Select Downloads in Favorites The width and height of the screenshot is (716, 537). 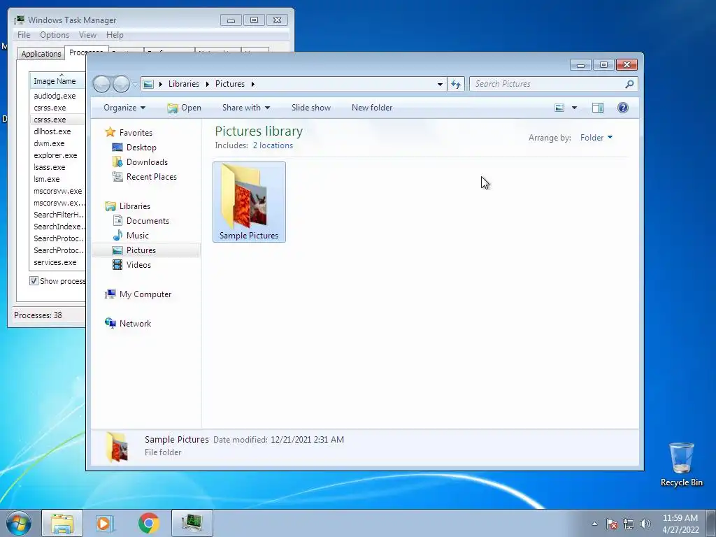147,162
